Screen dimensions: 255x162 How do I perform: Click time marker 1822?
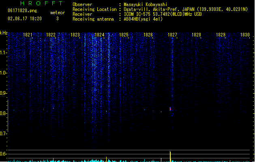coord(51,35)
